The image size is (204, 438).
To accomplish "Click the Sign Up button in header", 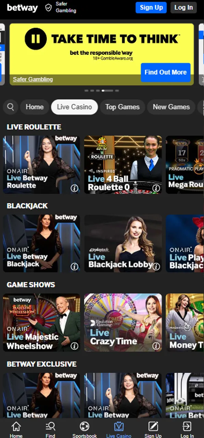I will [x=151, y=8].
